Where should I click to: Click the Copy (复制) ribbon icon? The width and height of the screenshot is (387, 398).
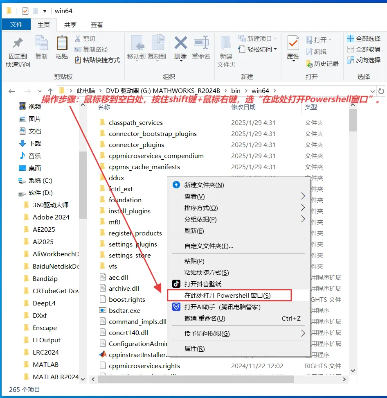tap(41, 43)
